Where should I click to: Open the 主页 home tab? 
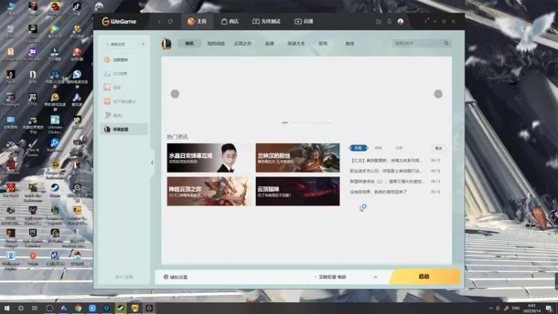[197, 22]
